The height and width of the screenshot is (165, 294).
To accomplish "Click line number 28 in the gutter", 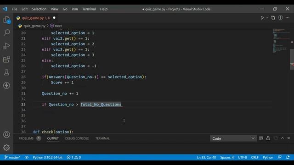I will [23, 77].
